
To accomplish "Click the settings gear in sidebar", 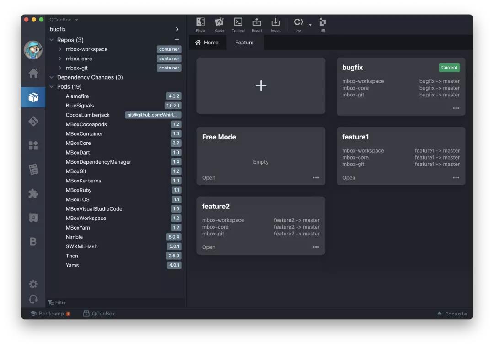I will pyautogui.click(x=33, y=284).
